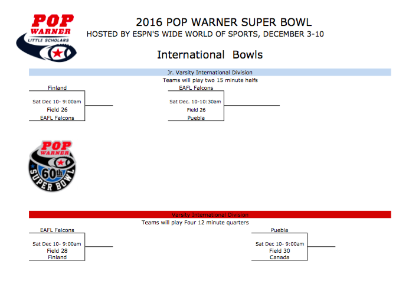
Task: Click EAFL Falcons listed below Finland's Field 26 game
Action: point(57,118)
